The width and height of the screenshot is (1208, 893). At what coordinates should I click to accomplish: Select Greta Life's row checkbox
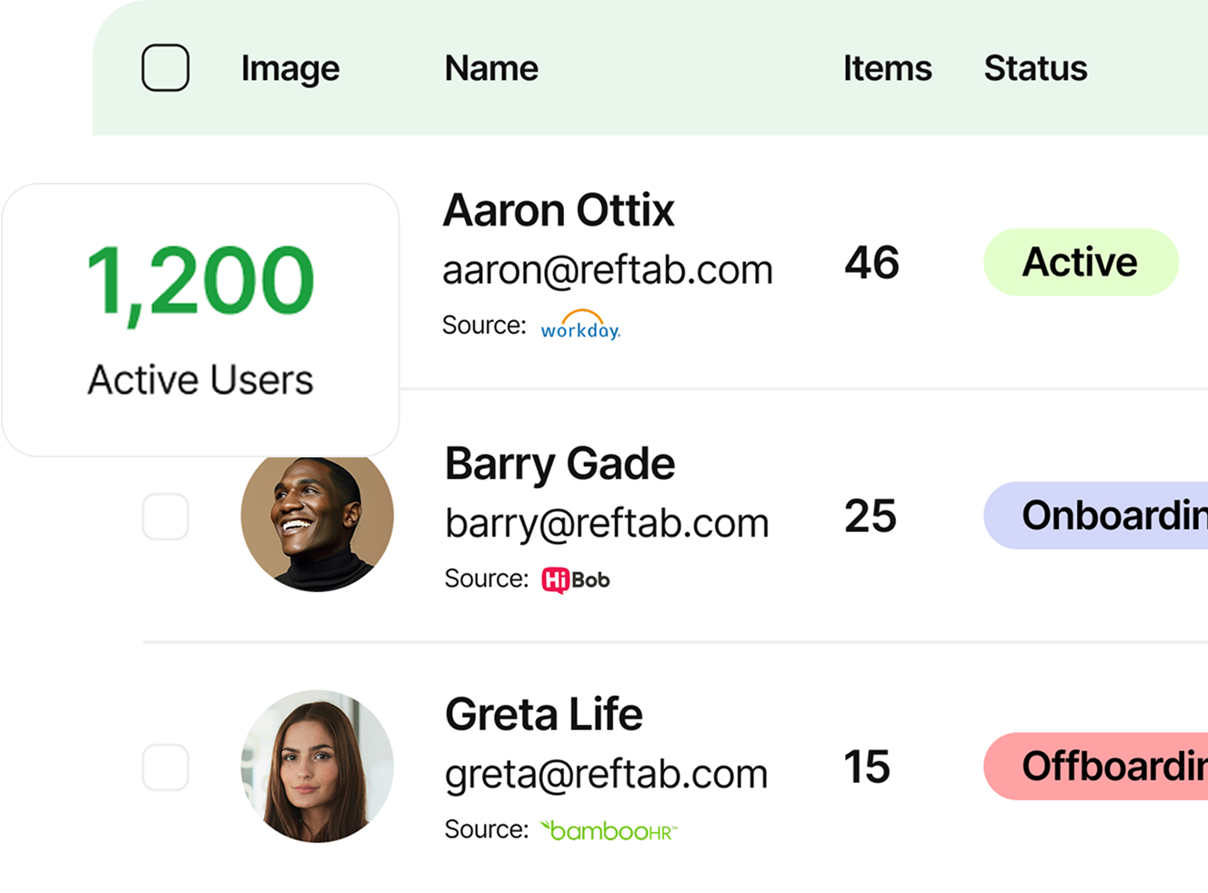click(166, 768)
